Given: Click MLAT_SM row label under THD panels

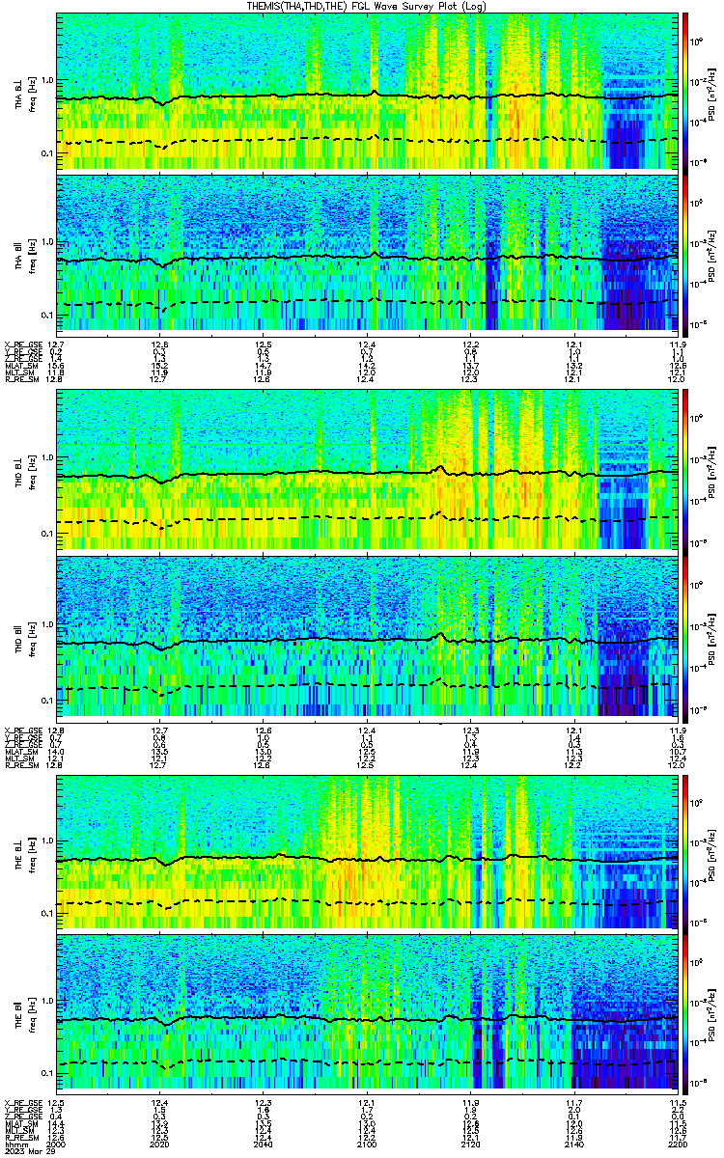Looking at the screenshot, I should pyautogui.click(x=19, y=751).
